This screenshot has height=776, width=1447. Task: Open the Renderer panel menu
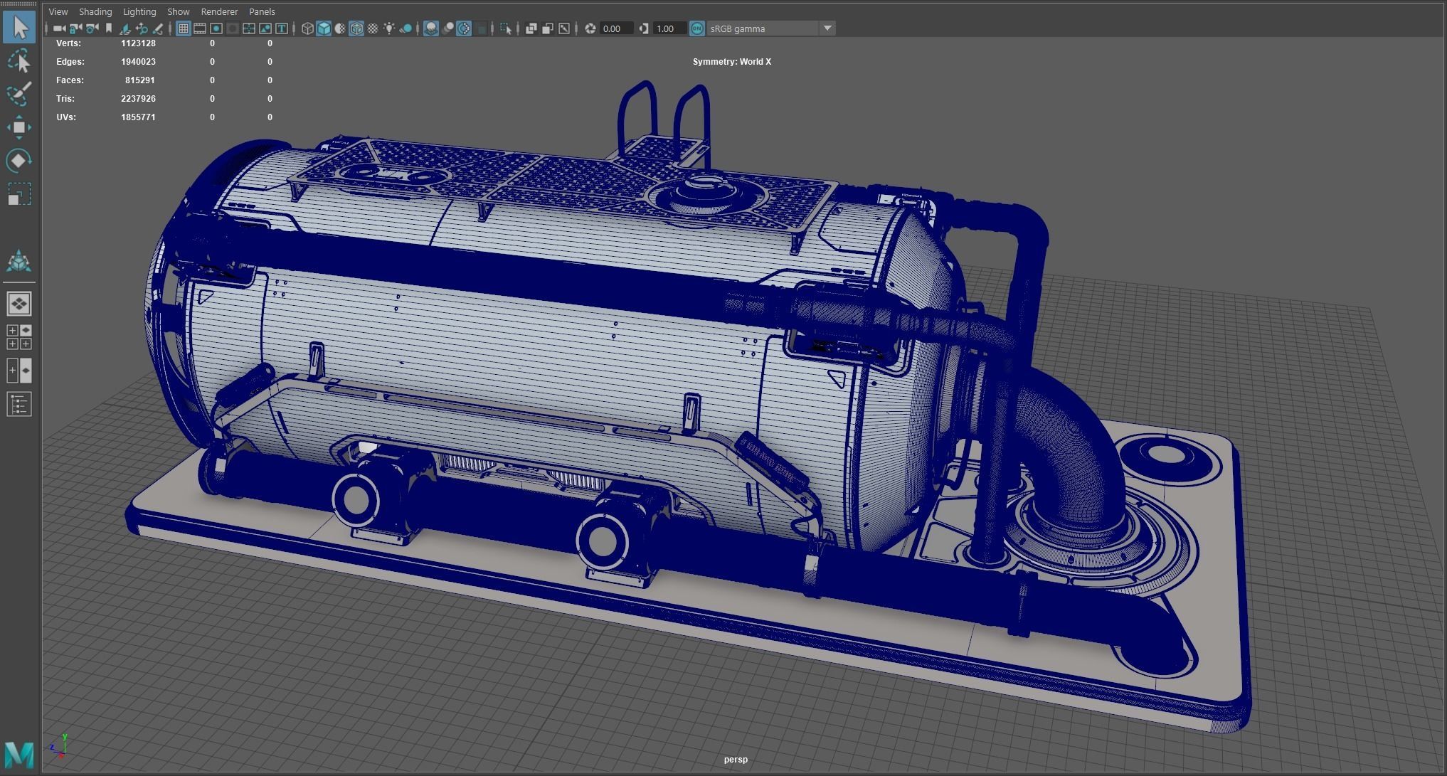[219, 11]
